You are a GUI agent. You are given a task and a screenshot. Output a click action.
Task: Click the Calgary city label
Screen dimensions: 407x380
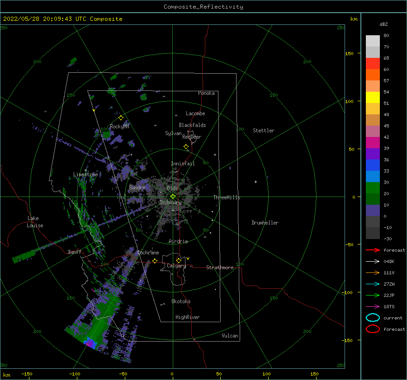[x=176, y=266]
